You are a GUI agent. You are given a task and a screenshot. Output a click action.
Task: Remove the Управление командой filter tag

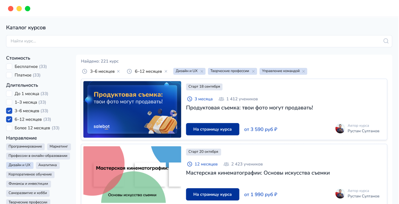(303, 71)
